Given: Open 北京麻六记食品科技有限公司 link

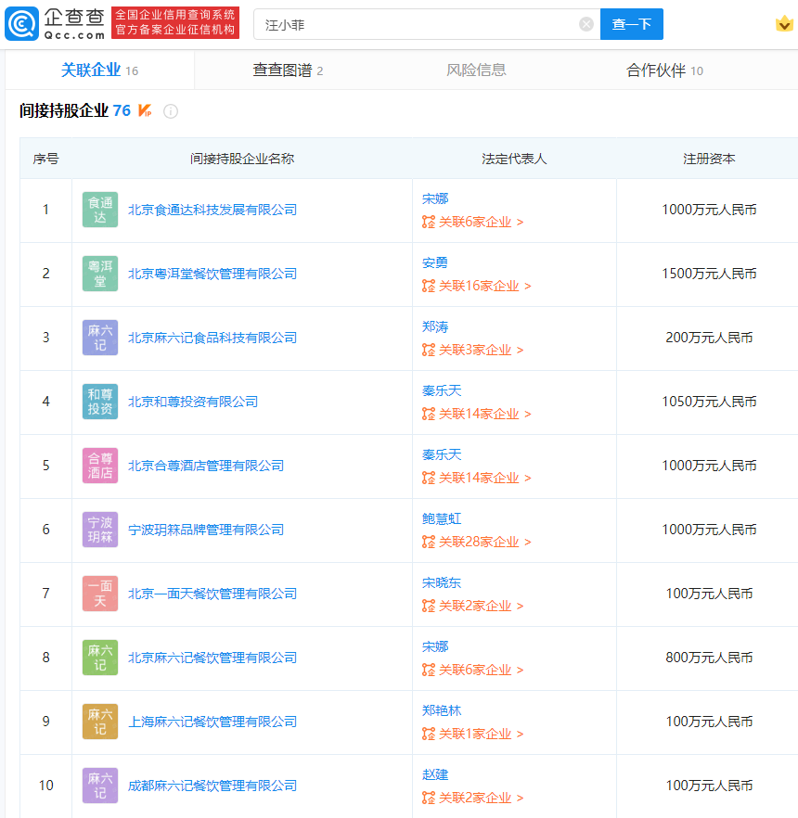Looking at the screenshot, I should click(212, 338).
